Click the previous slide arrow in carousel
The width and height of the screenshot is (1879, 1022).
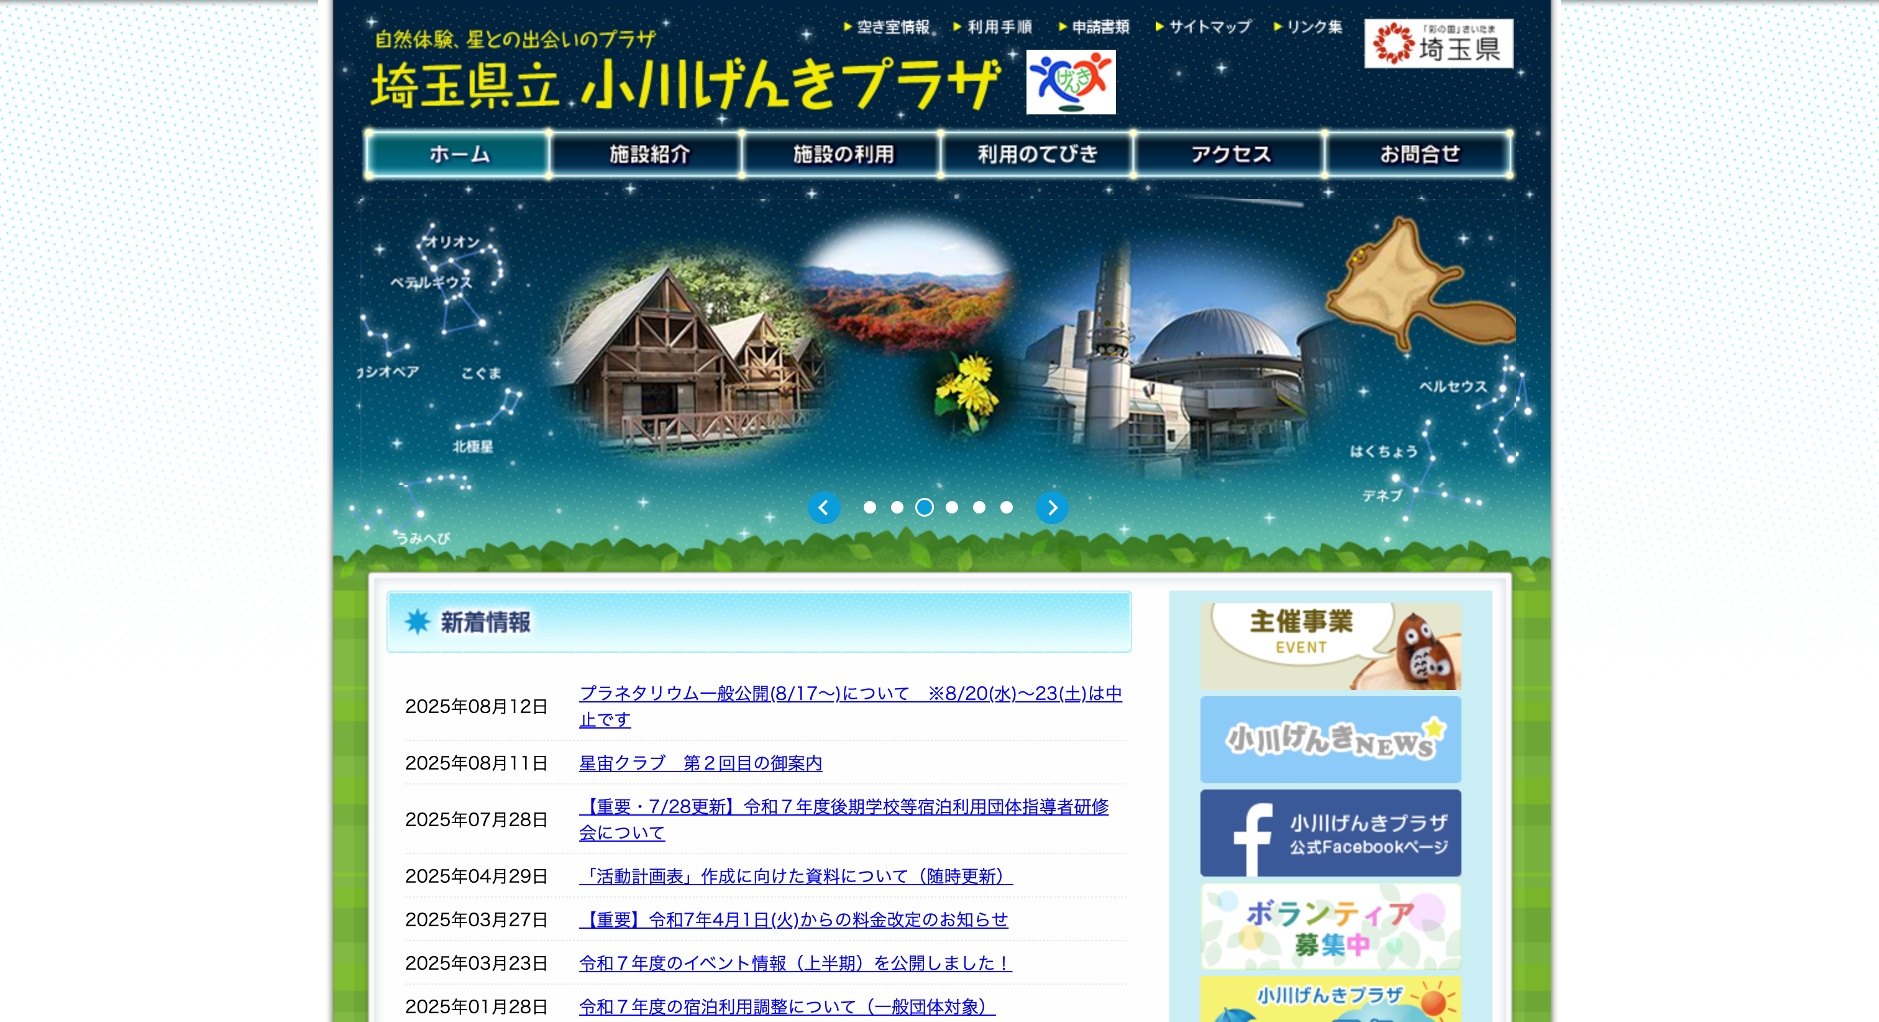pos(823,507)
